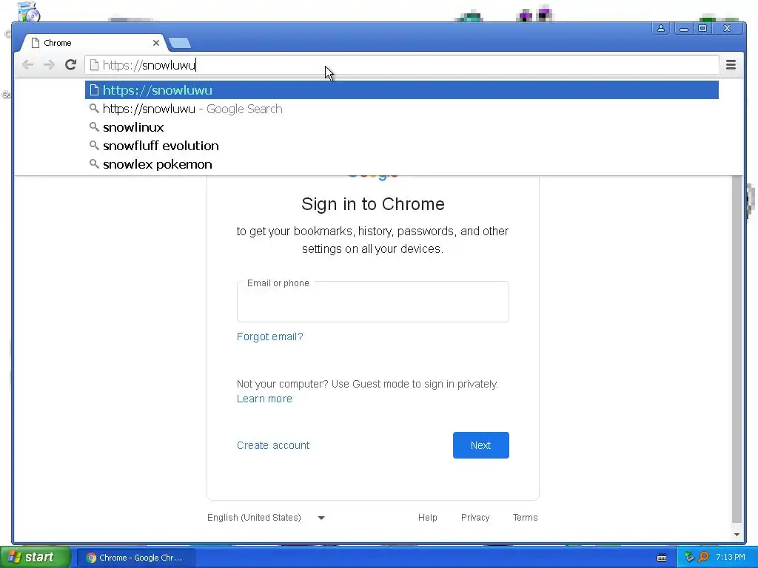Open the Terms link in footer
This screenshot has height=568, width=758.
(525, 517)
